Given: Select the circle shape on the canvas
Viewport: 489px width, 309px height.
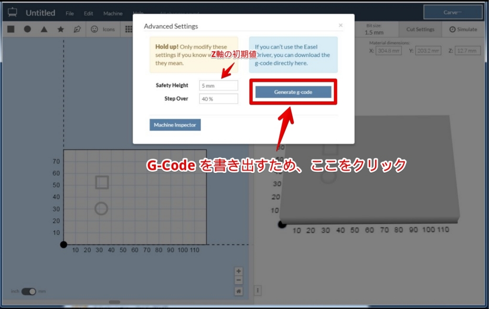Looking at the screenshot, I should tap(101, 209).
